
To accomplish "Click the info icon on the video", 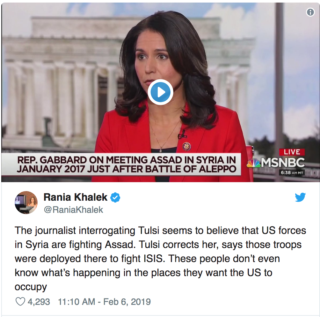I will pos(310,12).
